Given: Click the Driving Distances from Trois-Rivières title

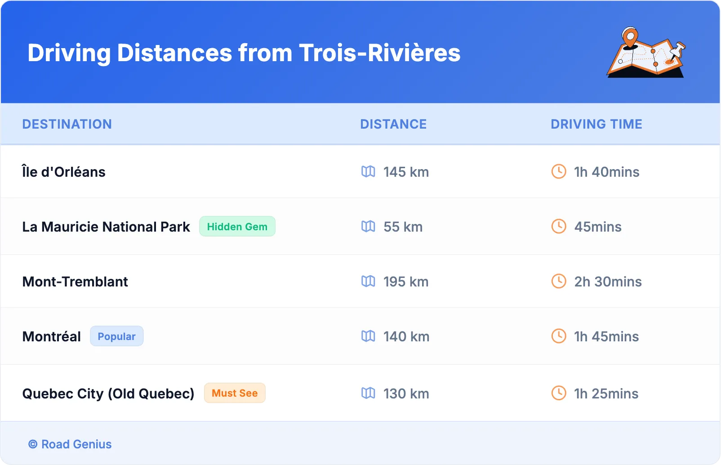Looking at the screenshot, I should point(244,53).
